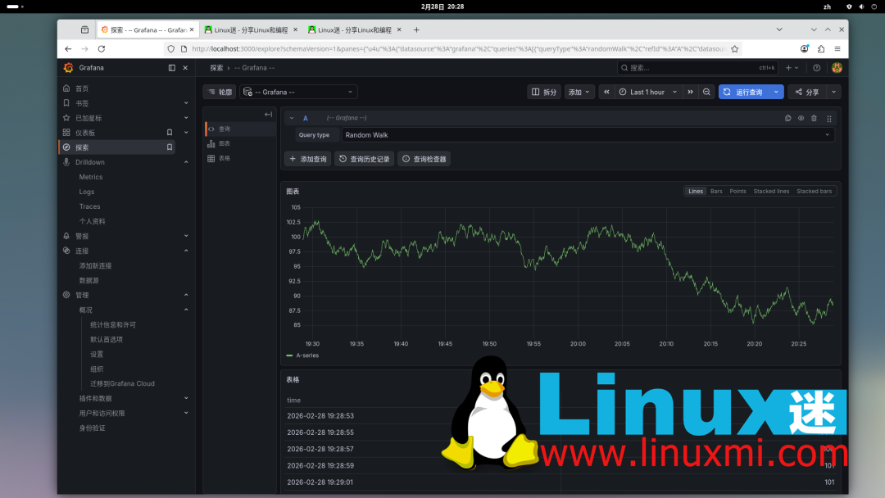
Task: Click the Grafana logo in the top bar
Action: (x=68, y=68)
